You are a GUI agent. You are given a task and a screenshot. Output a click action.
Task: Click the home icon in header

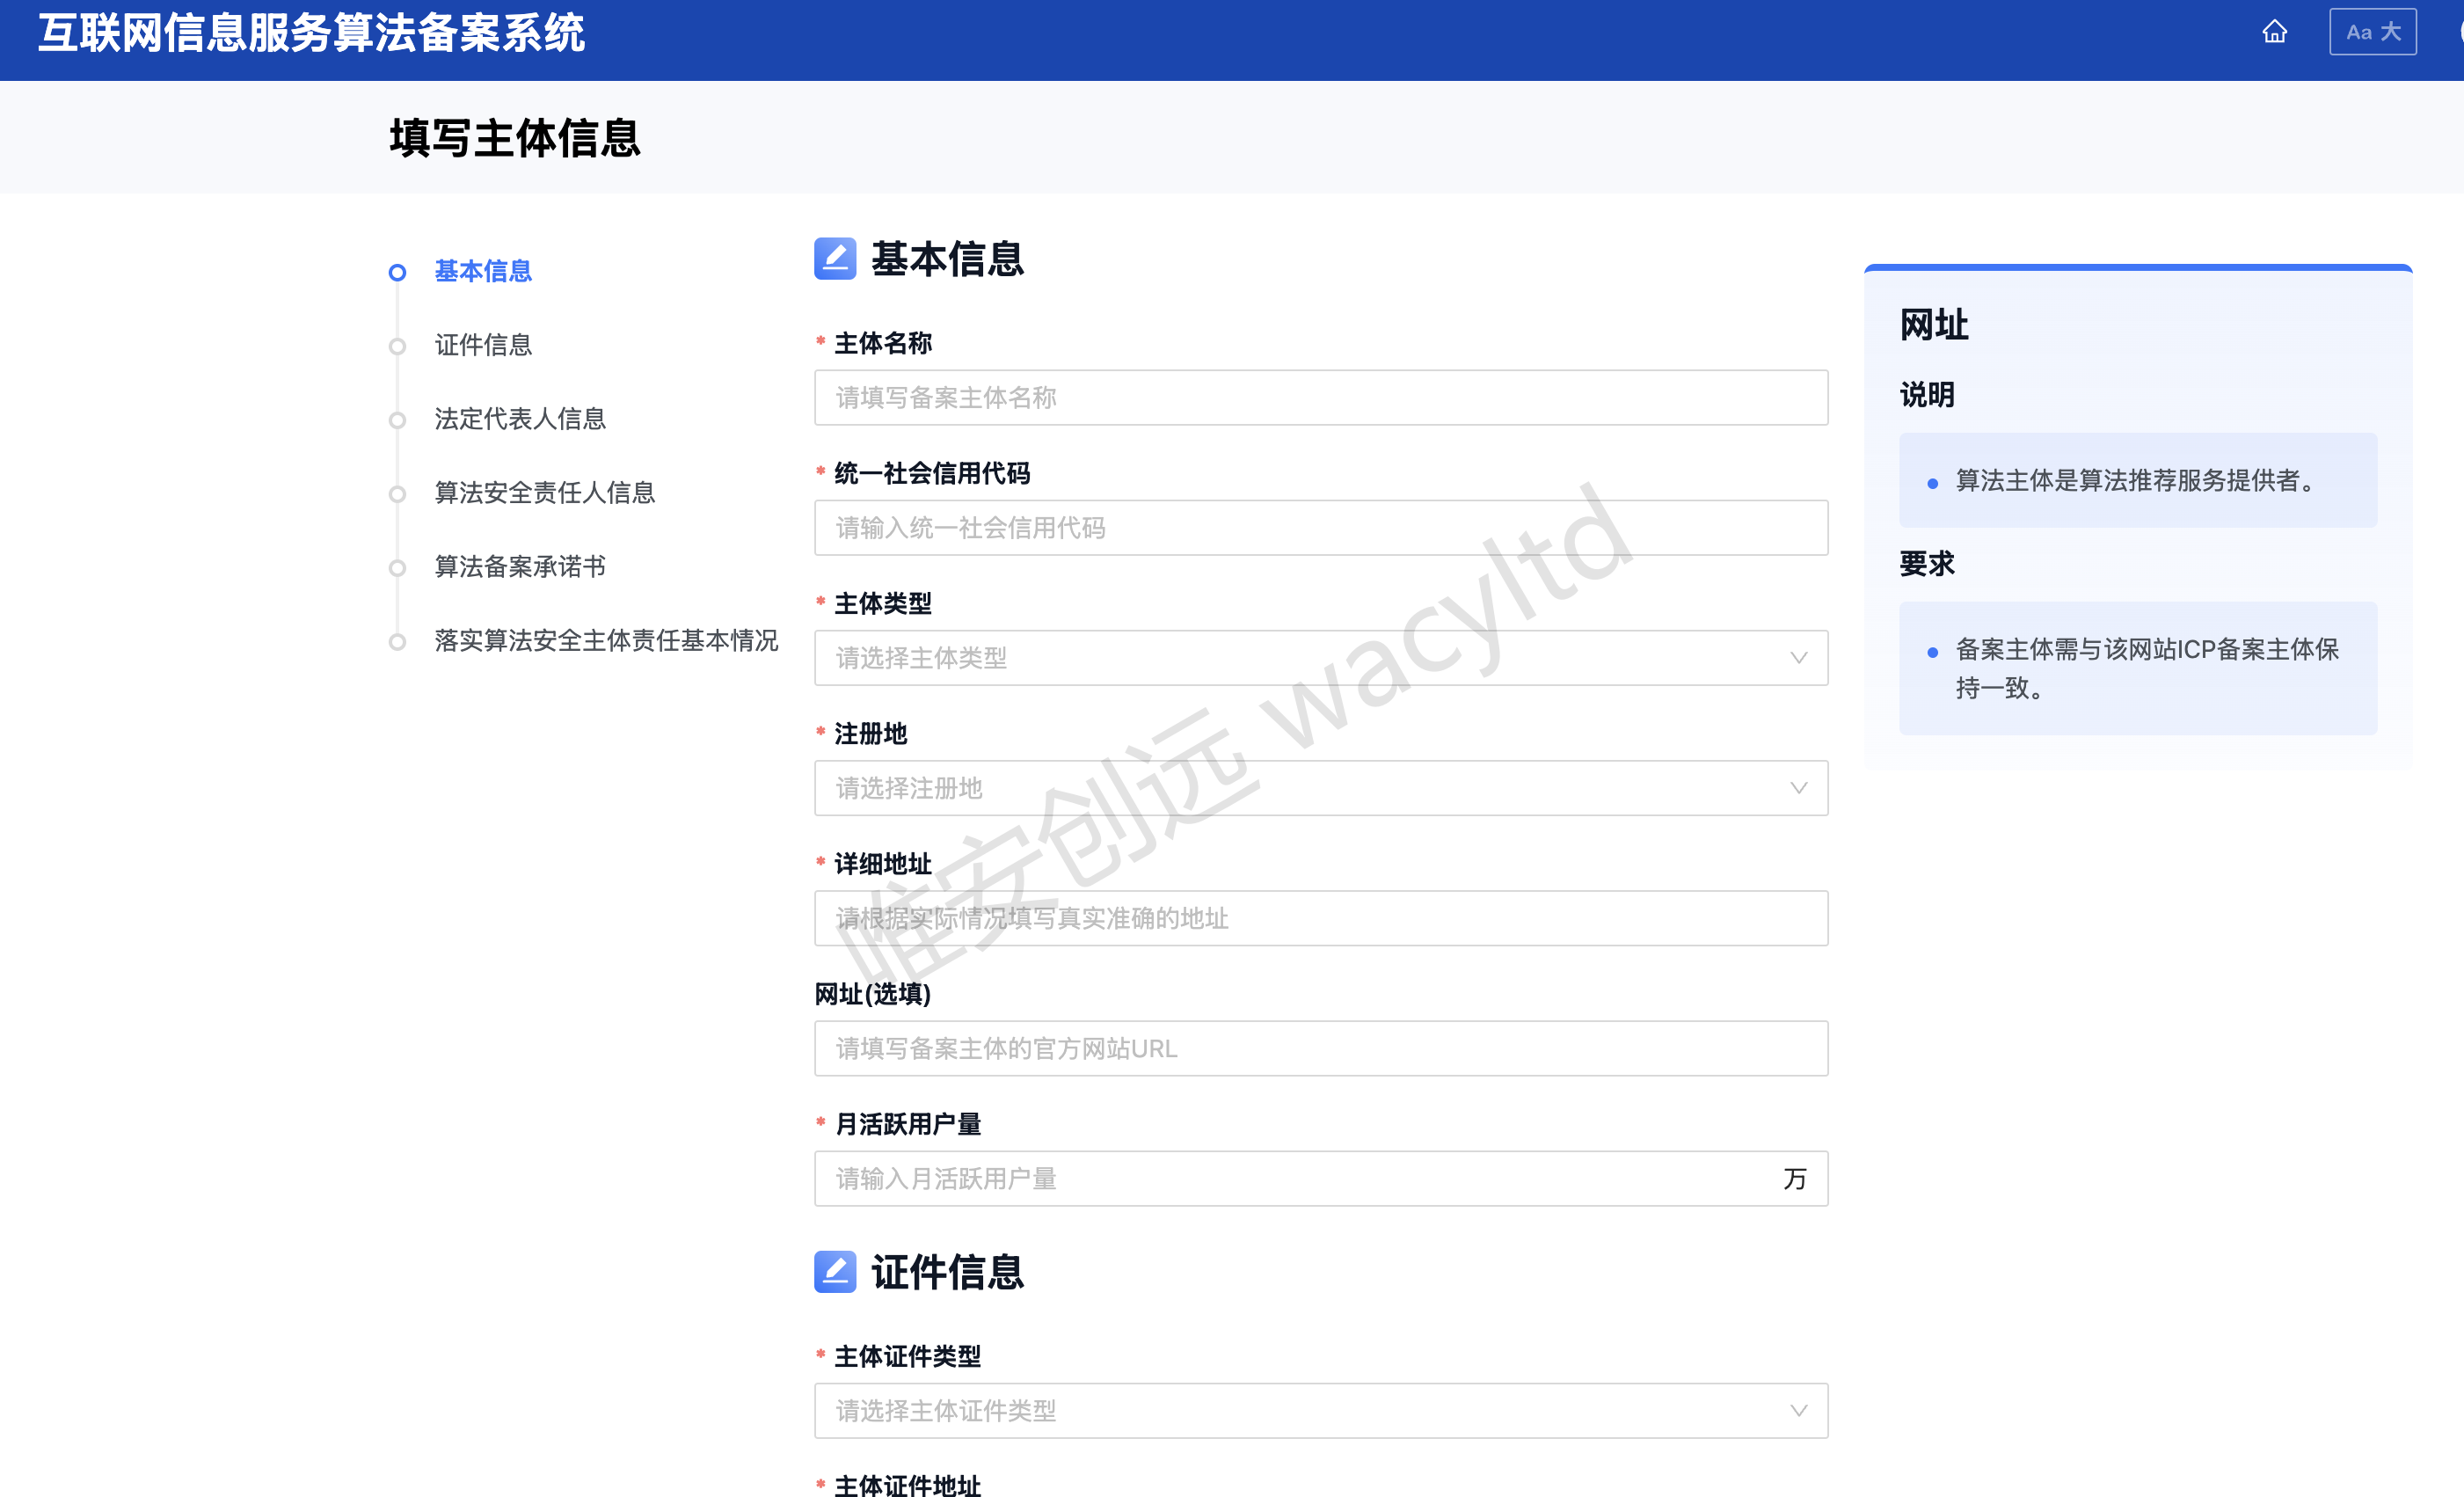(2274, 32)
